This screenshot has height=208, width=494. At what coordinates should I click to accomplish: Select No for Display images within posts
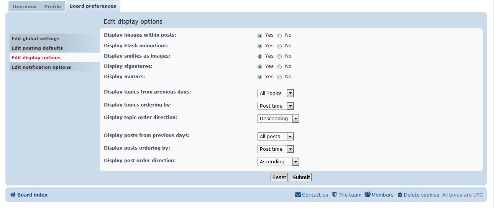279,35
